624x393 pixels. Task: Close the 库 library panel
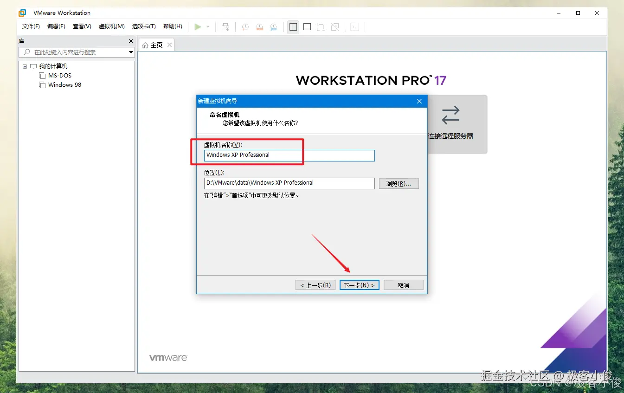(130, 41)
